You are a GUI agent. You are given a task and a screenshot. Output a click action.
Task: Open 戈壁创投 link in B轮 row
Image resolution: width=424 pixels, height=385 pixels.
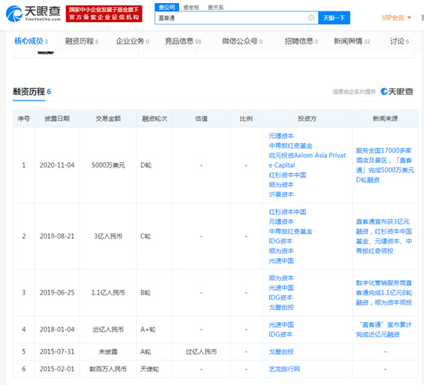point(281,307)
